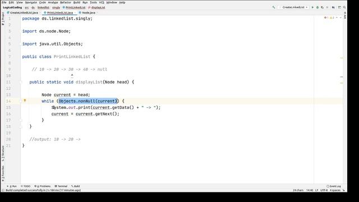This screenshot has width=359, height=202.
Task: Open the Window menu
Action: click(112, 2)
